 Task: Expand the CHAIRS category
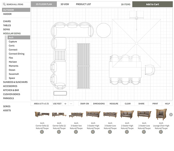pos(7,21)
